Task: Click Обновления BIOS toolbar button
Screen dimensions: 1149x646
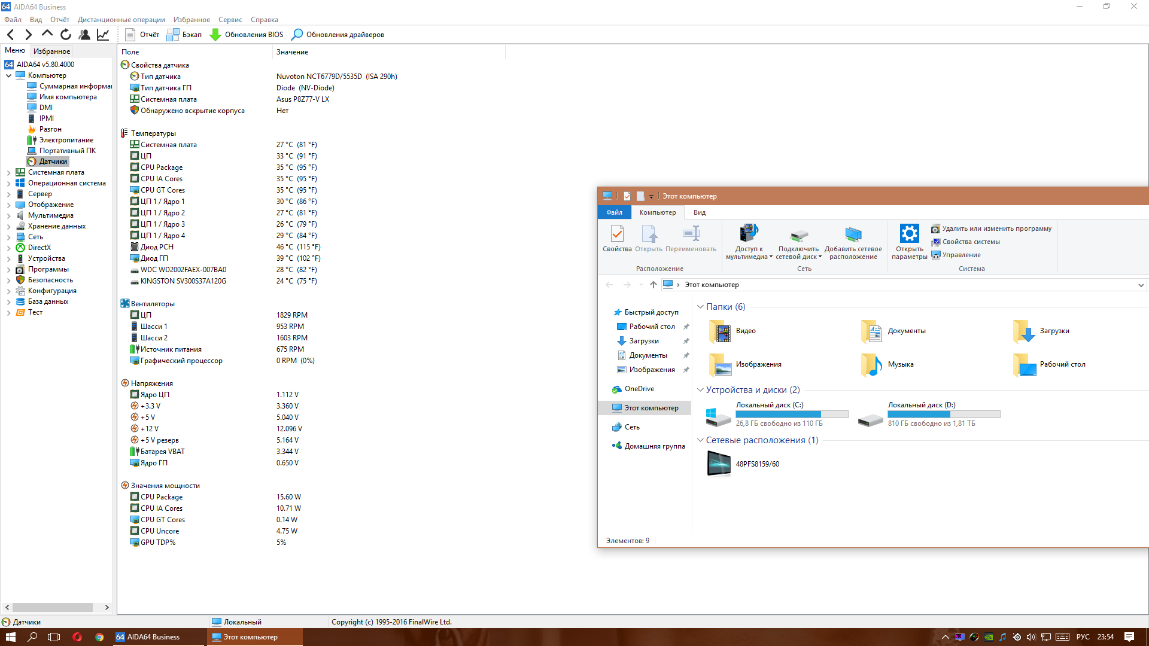Action: coord(247,35)
